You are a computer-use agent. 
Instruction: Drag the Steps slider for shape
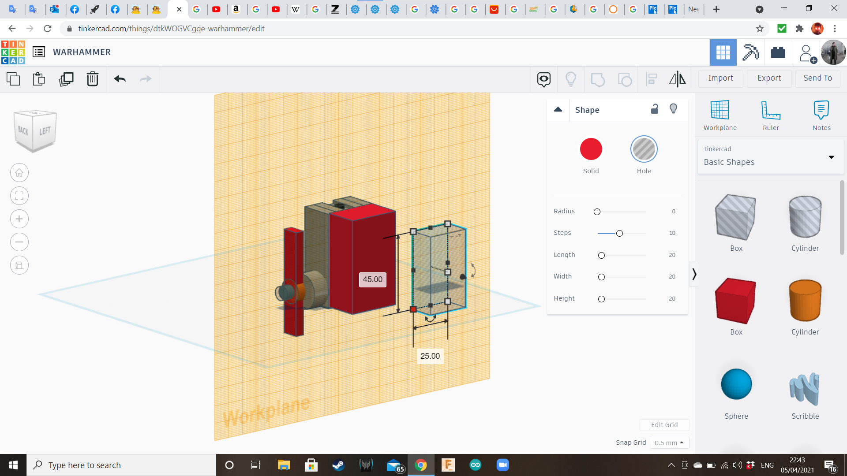point(619,232)
